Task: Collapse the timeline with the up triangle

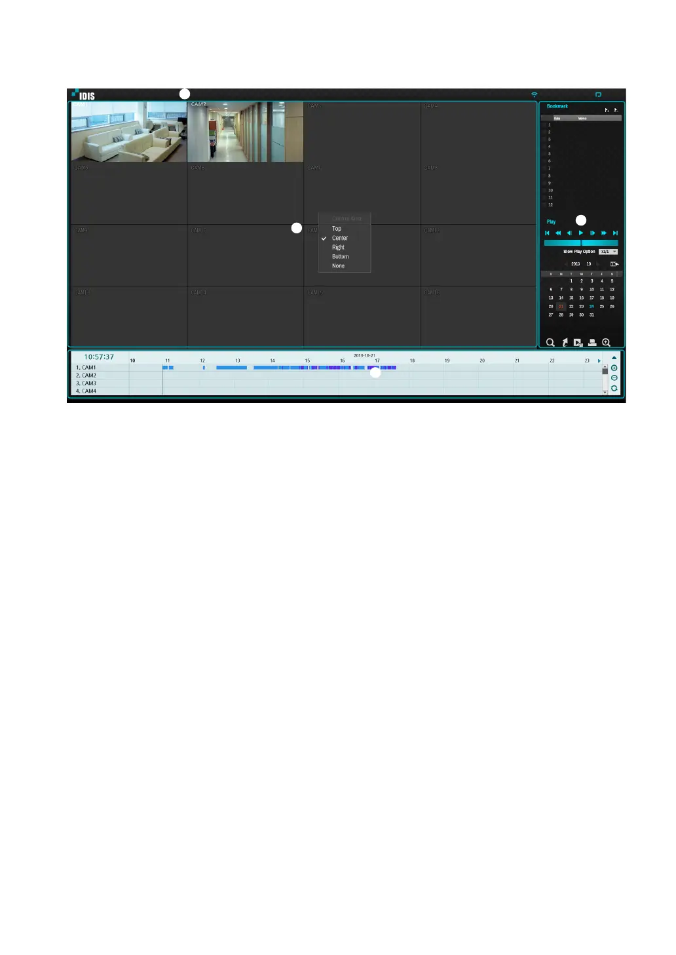Action: pos(614,358)
